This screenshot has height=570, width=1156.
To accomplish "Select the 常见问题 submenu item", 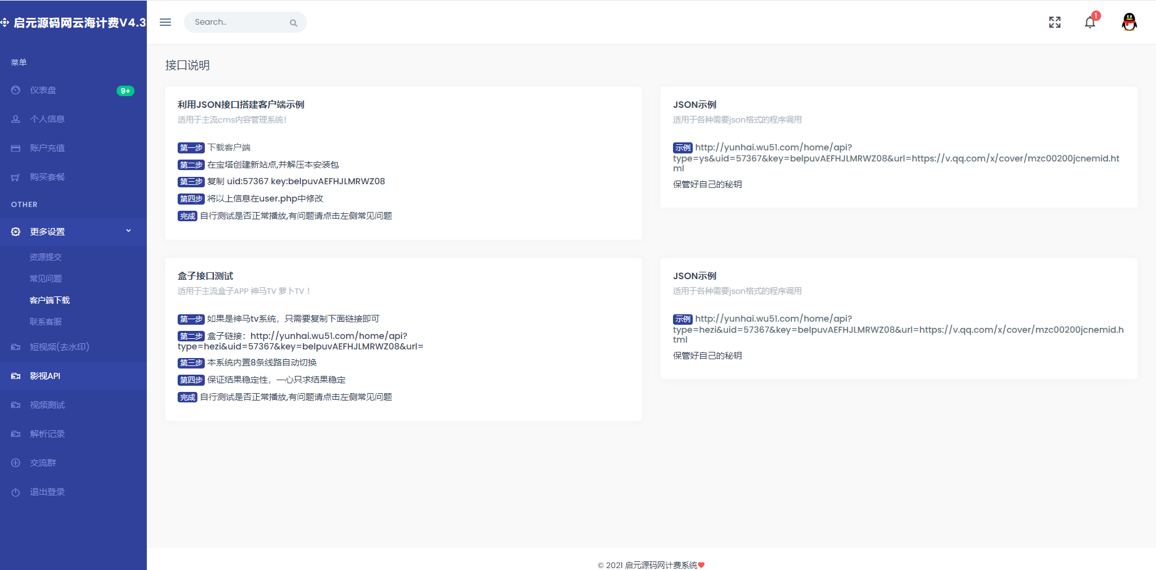I will coord(46,279).
